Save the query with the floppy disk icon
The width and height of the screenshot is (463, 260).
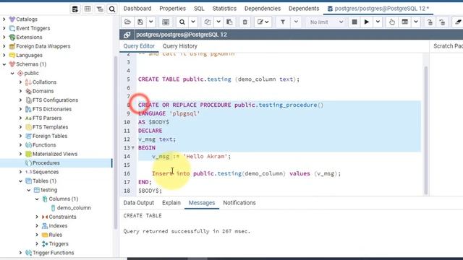[x=140, y=22]
